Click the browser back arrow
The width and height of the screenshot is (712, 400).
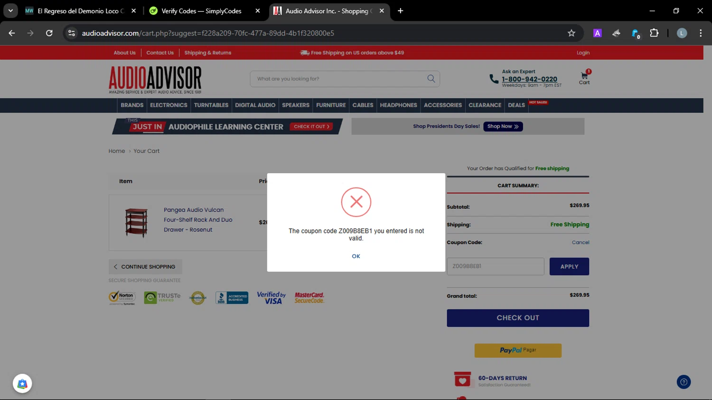[12, 33]
